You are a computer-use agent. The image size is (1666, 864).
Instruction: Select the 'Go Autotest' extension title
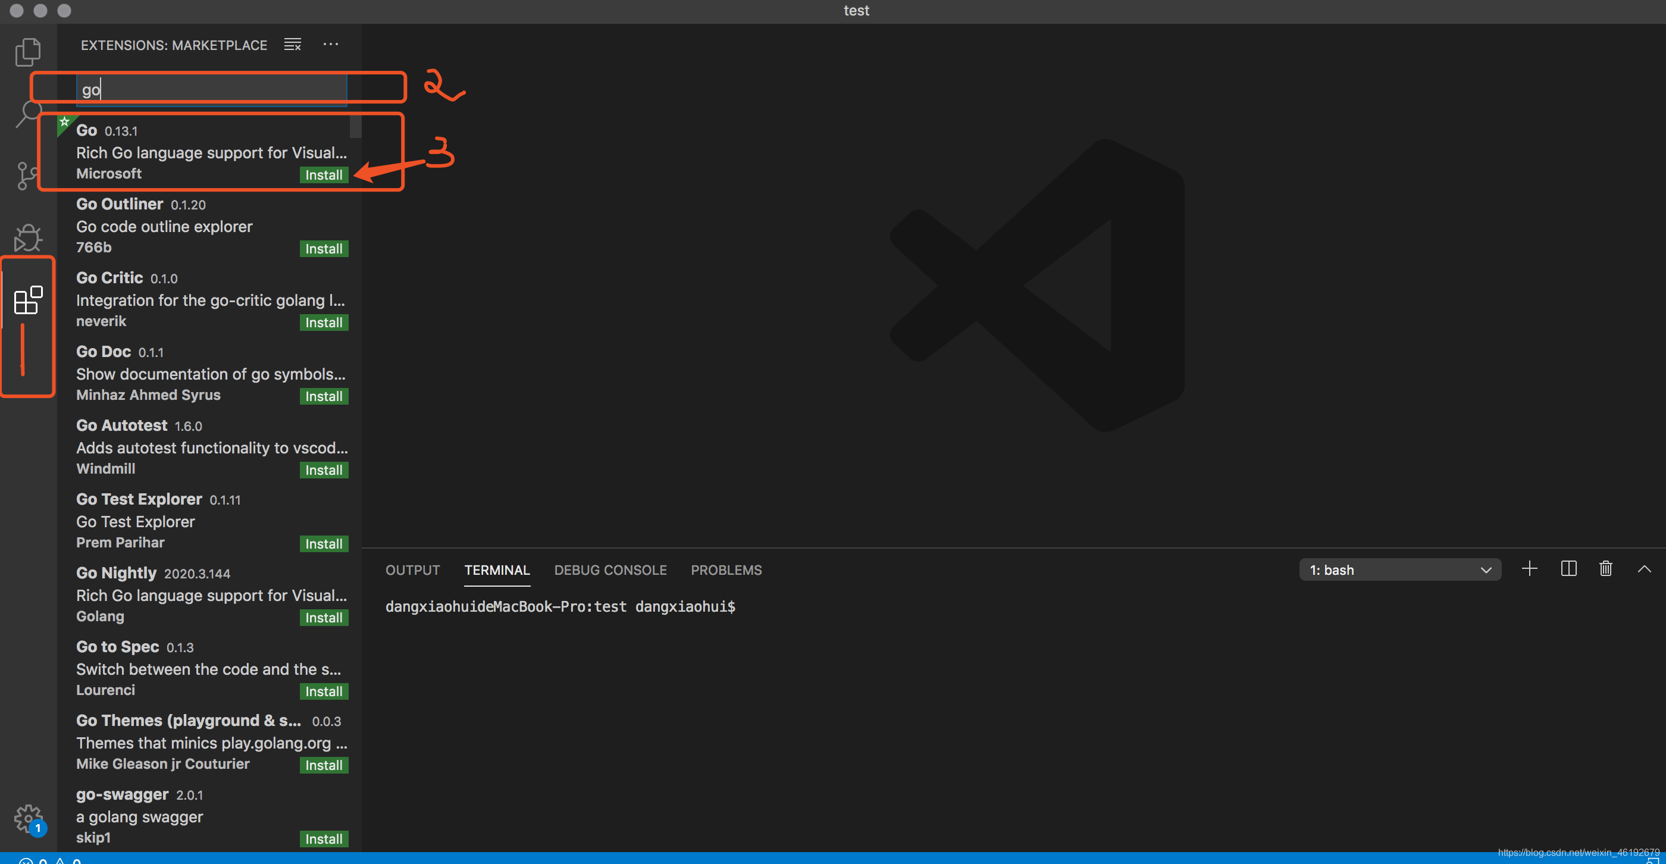tap(121, 425)
